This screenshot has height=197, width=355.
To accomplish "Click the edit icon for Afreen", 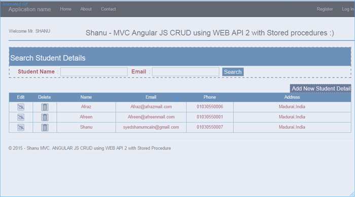I will [x=21, y=117].
